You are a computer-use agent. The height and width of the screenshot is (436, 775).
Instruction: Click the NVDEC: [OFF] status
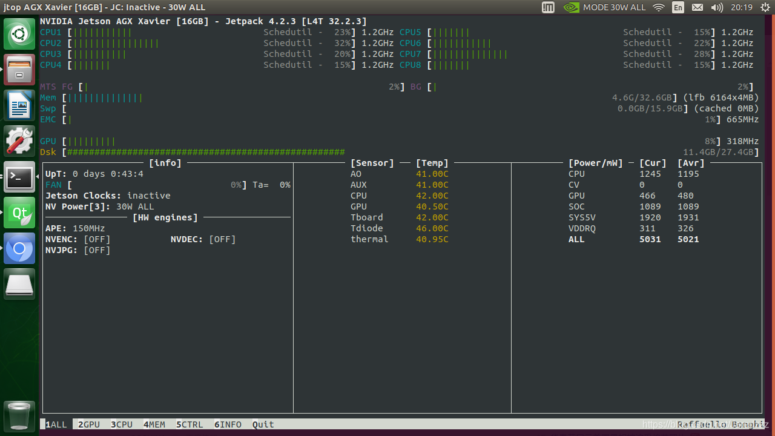click(203, 239)
